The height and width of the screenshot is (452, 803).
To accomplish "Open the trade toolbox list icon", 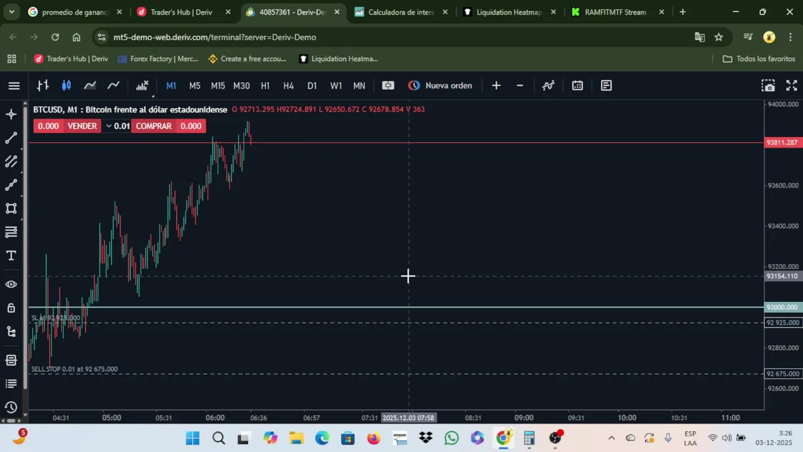I will point(11,384).
